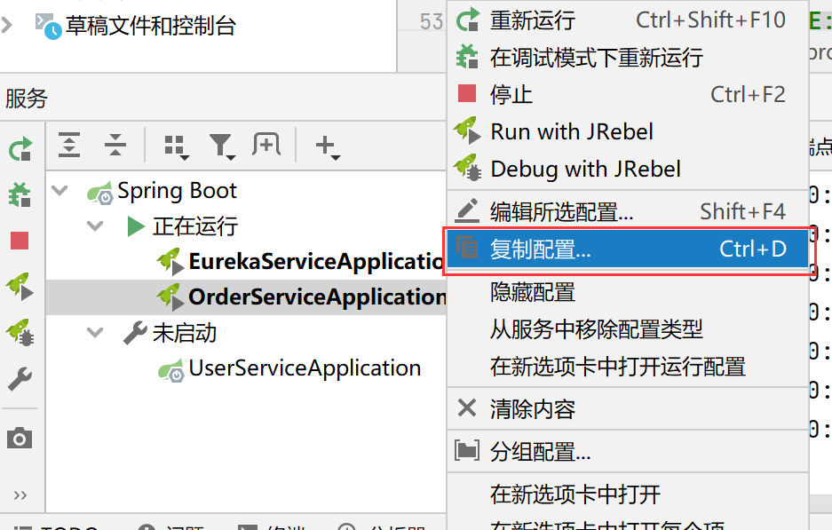The image size is (832, 530).
Task: Click the Run with JRebel sidebar icon
Action: 20,286
